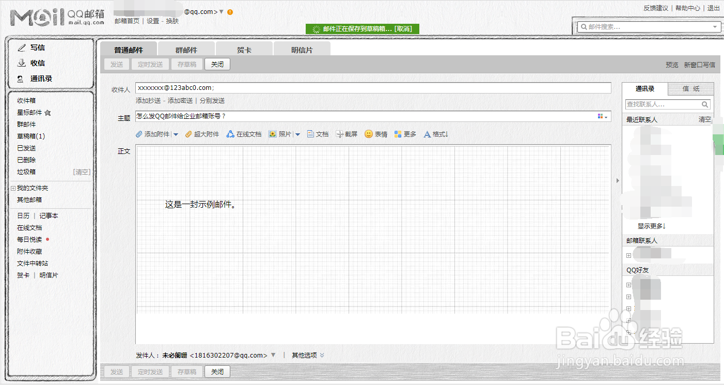Switch to 贺卡 tab
The width and height of the screenshot is (724, 386).
[244, 49]
